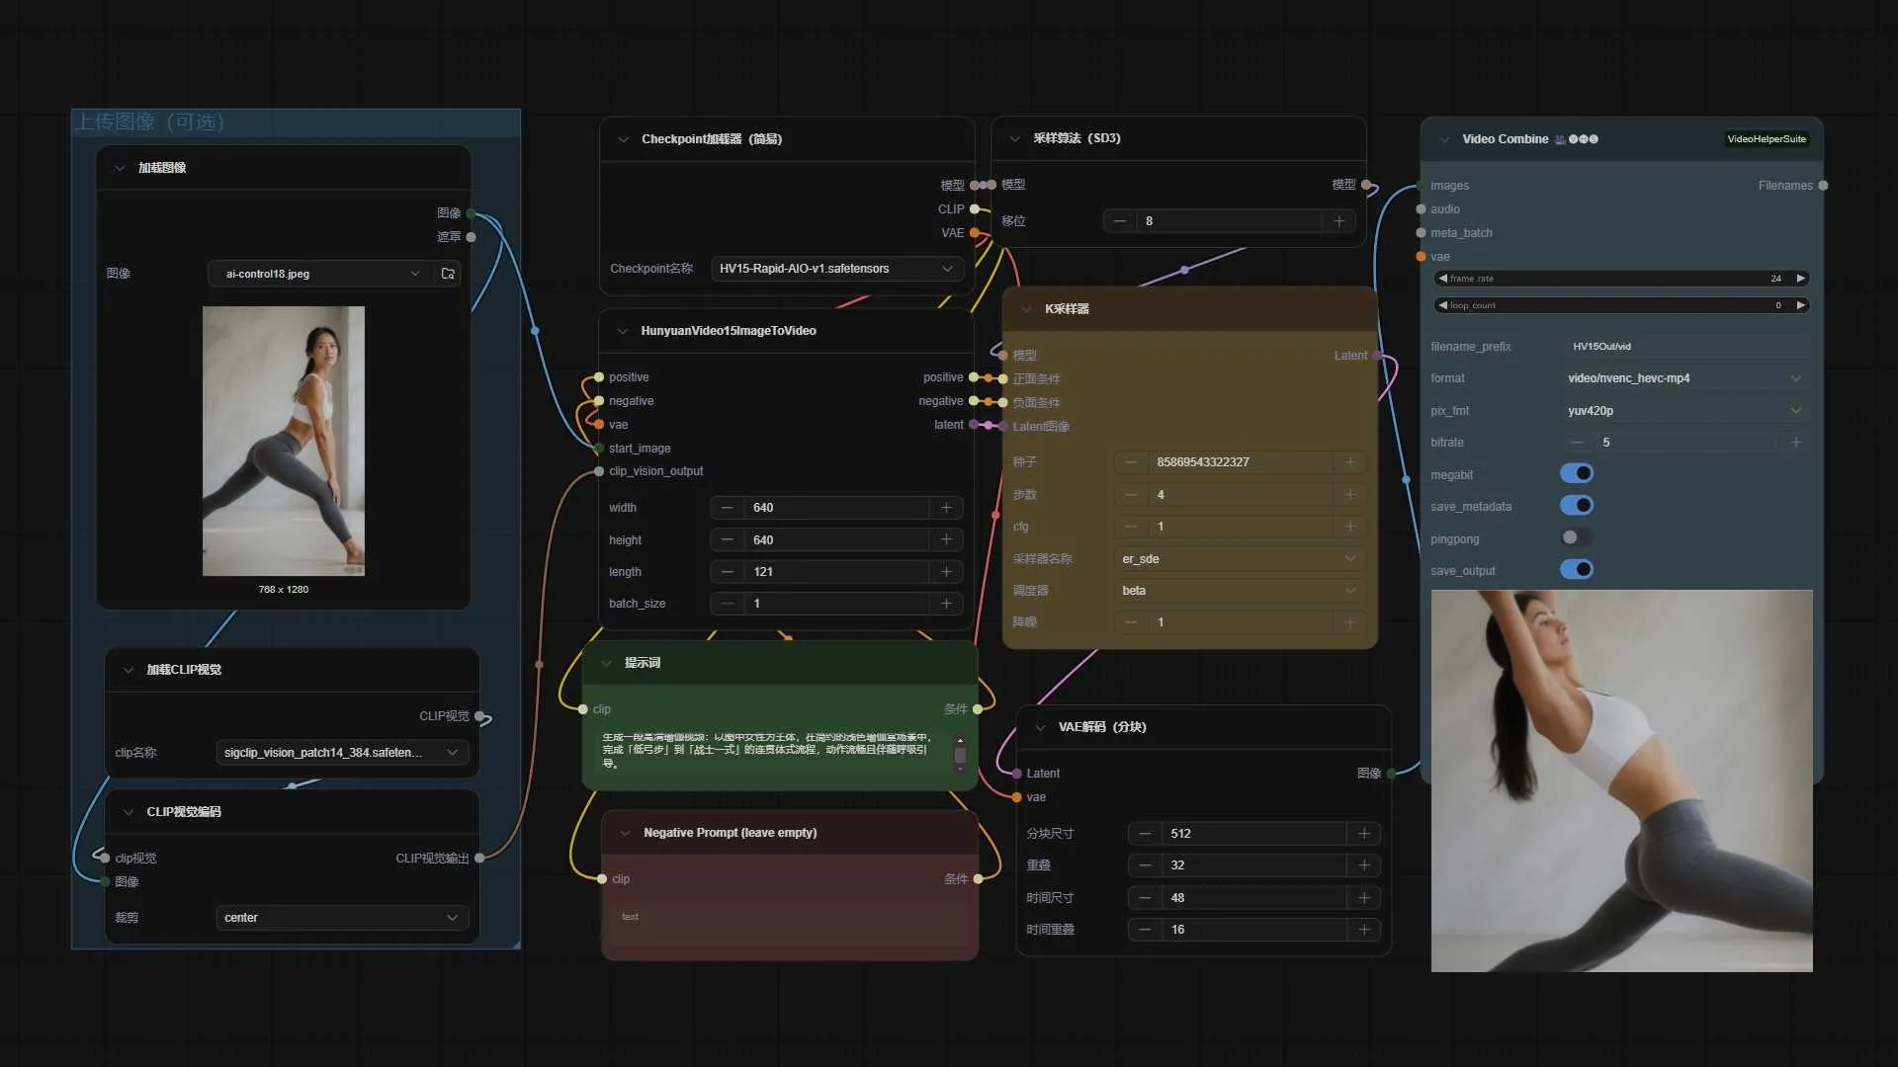This screenshot has width=1898, height=1067.
Task: Click frame rate right arrow
Action: coord(1800,279)
